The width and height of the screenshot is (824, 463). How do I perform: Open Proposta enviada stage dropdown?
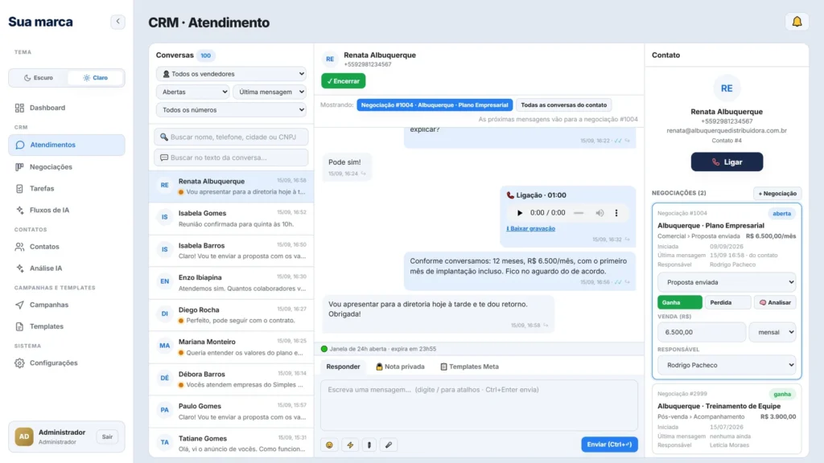click(x=727, y=282)
